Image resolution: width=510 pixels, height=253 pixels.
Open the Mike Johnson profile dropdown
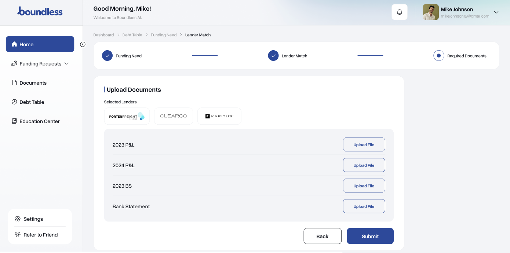(496, 12)
